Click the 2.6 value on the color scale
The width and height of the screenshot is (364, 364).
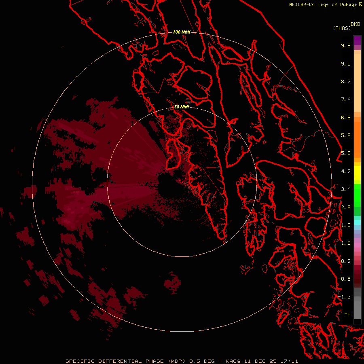click(x=346, y=207)
